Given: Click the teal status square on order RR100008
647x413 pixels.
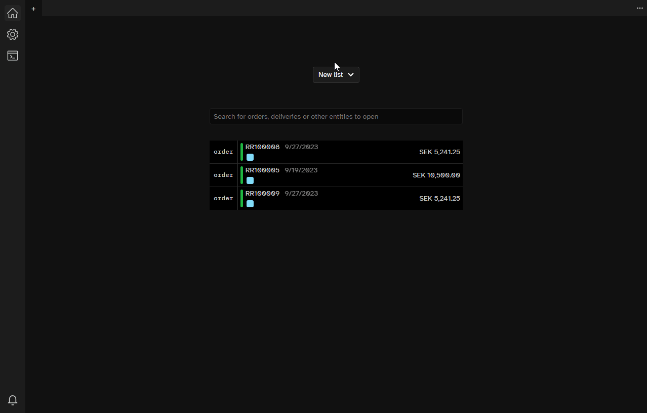Looking at the screenshot, I should (250, 157).
